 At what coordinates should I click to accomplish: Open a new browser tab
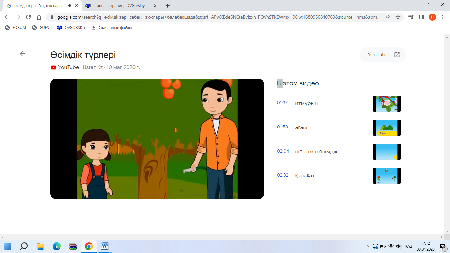167,6
